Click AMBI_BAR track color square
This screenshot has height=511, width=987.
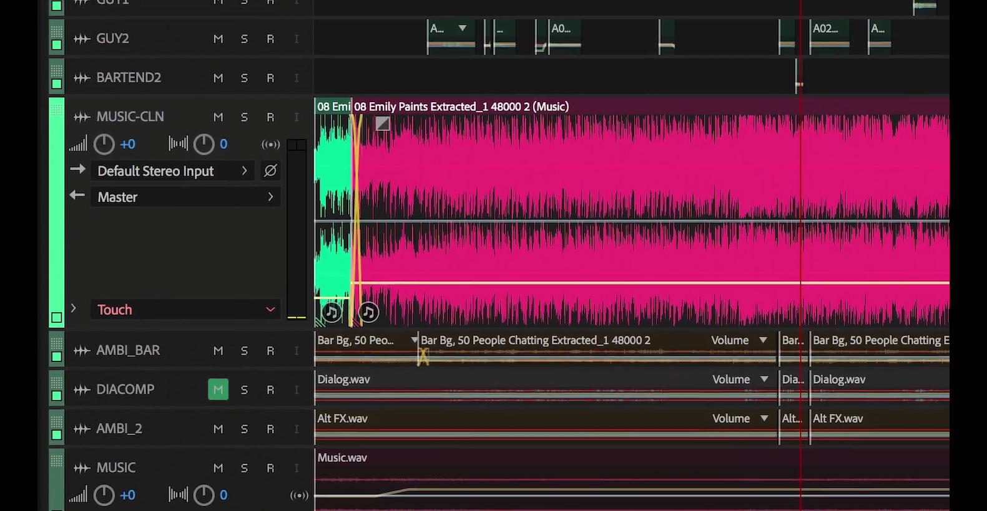56,357
